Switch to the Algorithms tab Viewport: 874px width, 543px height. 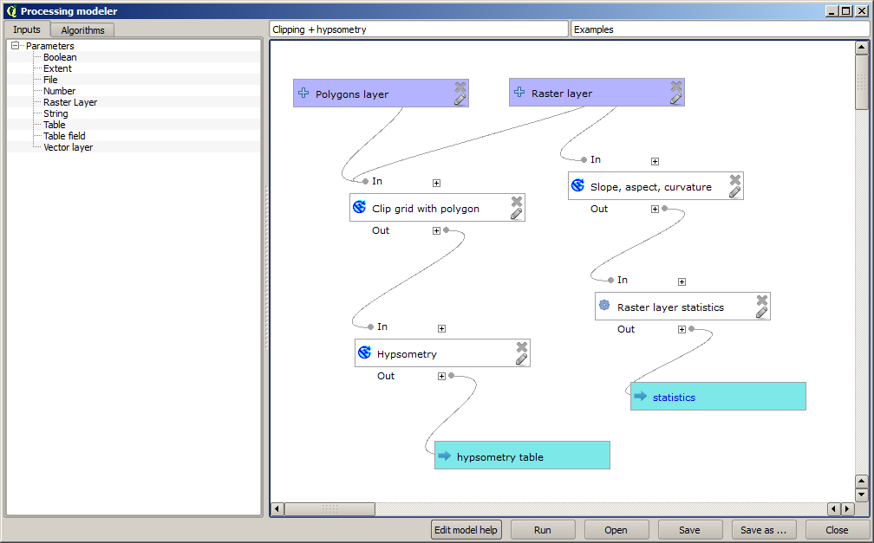82,30
